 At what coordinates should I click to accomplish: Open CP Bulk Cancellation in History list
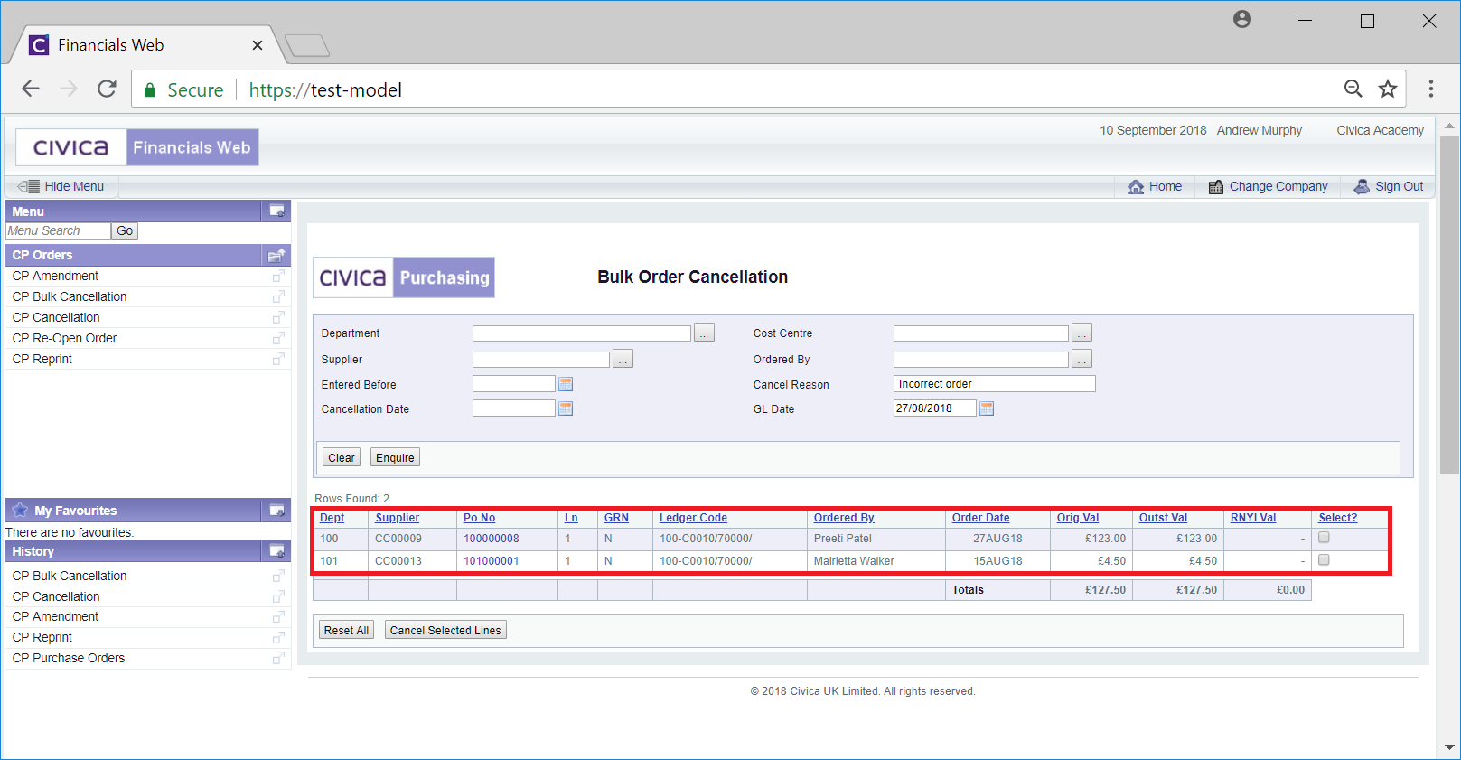pos(70,576)
